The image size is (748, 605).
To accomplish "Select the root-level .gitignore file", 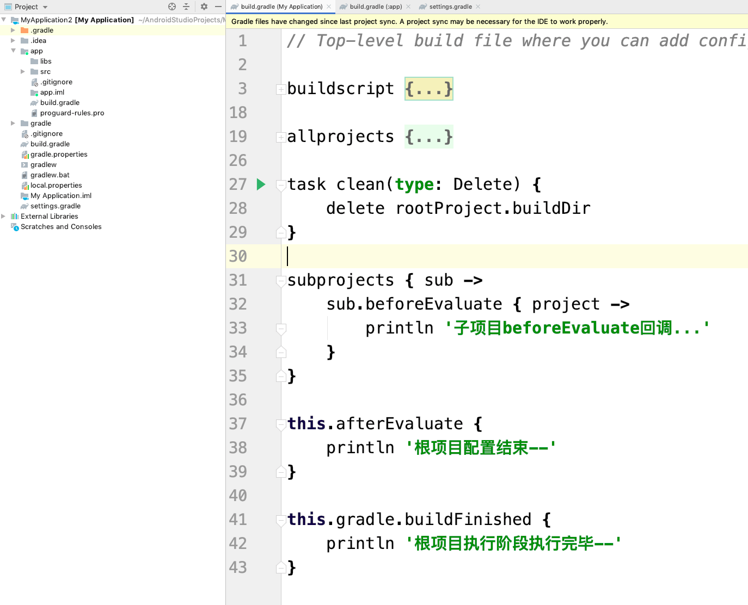I will coord(47,134).
